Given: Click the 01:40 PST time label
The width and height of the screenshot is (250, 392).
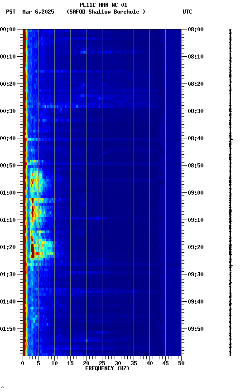Looking at the screenshot, I should (8, 302).
